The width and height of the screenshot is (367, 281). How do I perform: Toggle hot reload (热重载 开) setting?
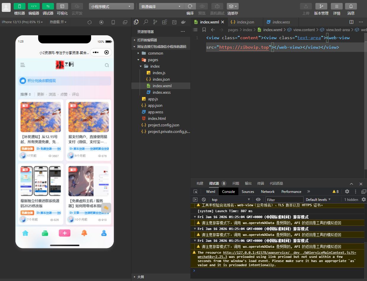click(58, 22)
